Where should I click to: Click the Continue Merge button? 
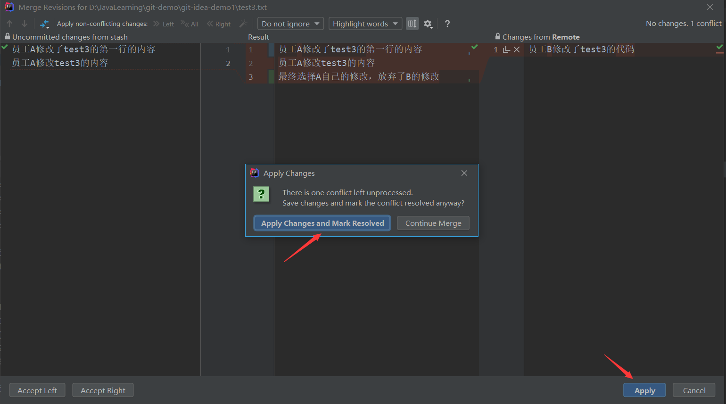coord(433,223)
